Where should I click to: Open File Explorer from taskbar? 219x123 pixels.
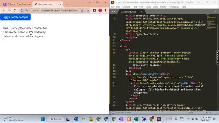coord(91,119)
